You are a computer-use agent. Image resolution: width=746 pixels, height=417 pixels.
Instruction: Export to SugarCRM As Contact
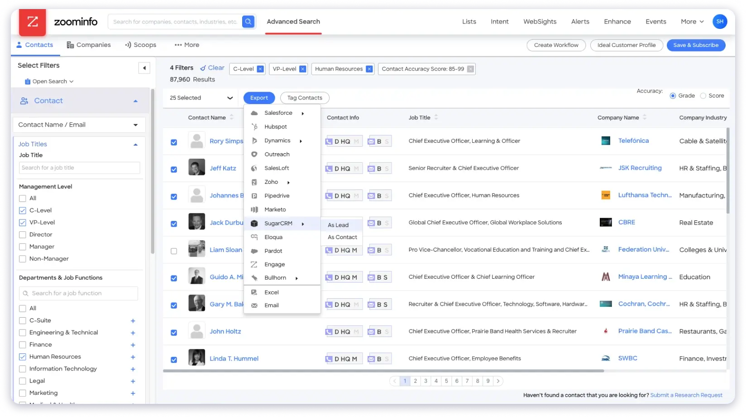click(342, 237)
